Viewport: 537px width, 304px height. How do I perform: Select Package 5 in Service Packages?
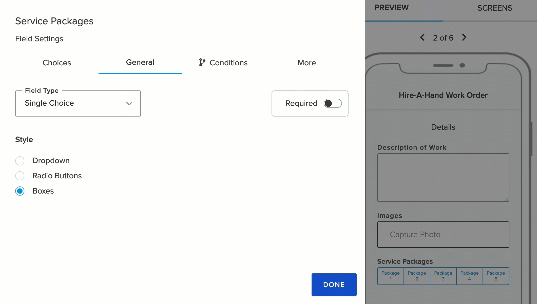point(496,276)
